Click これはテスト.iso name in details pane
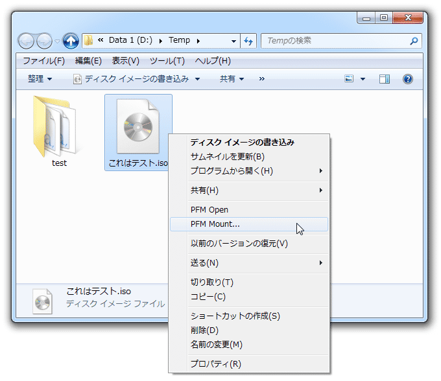The image size is (441, 381). [99, 292]
